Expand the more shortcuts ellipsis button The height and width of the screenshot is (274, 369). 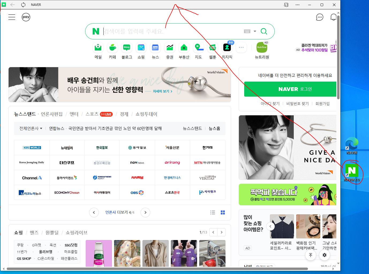pyautogui.click(x=241, y=48)
